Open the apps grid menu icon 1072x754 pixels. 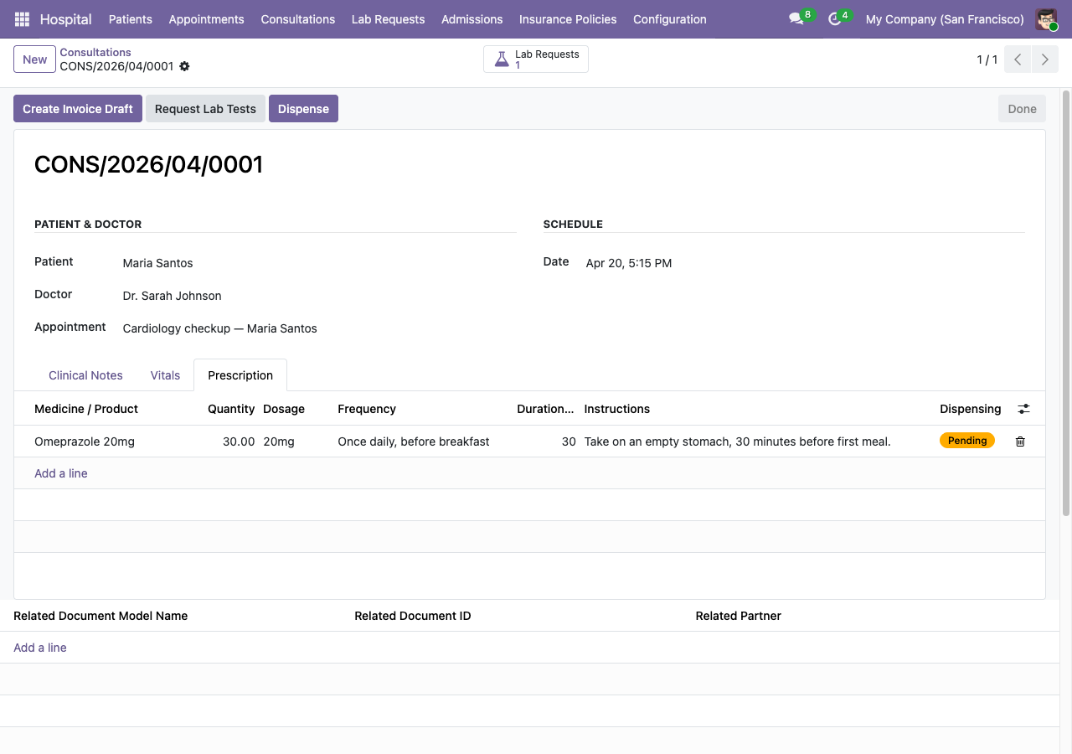22,19
